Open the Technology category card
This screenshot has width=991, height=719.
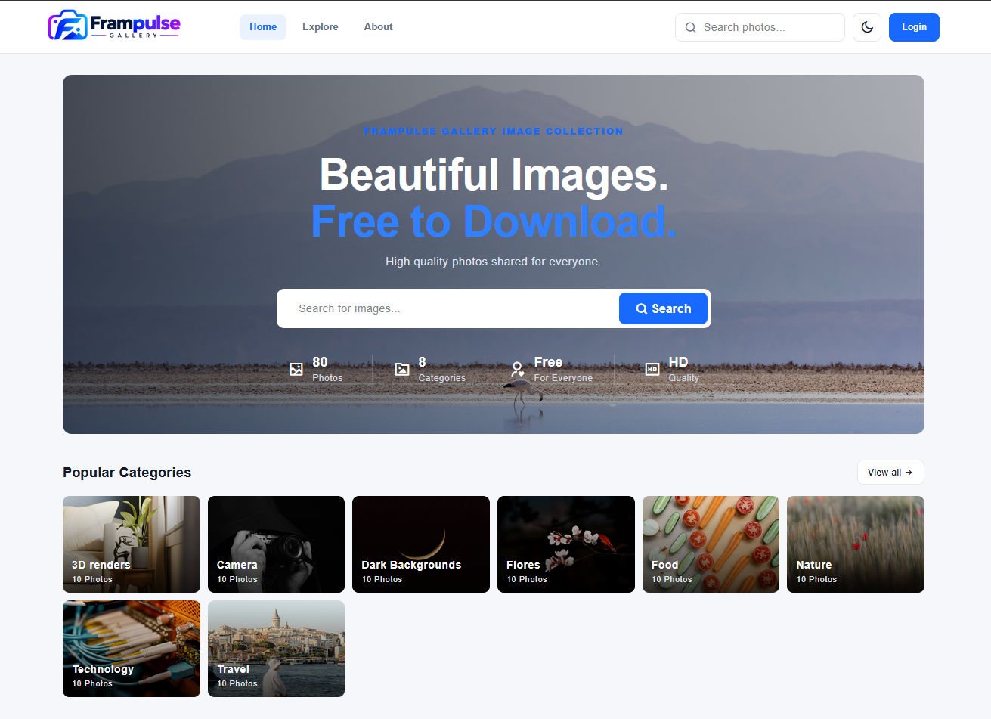(132, 649)
